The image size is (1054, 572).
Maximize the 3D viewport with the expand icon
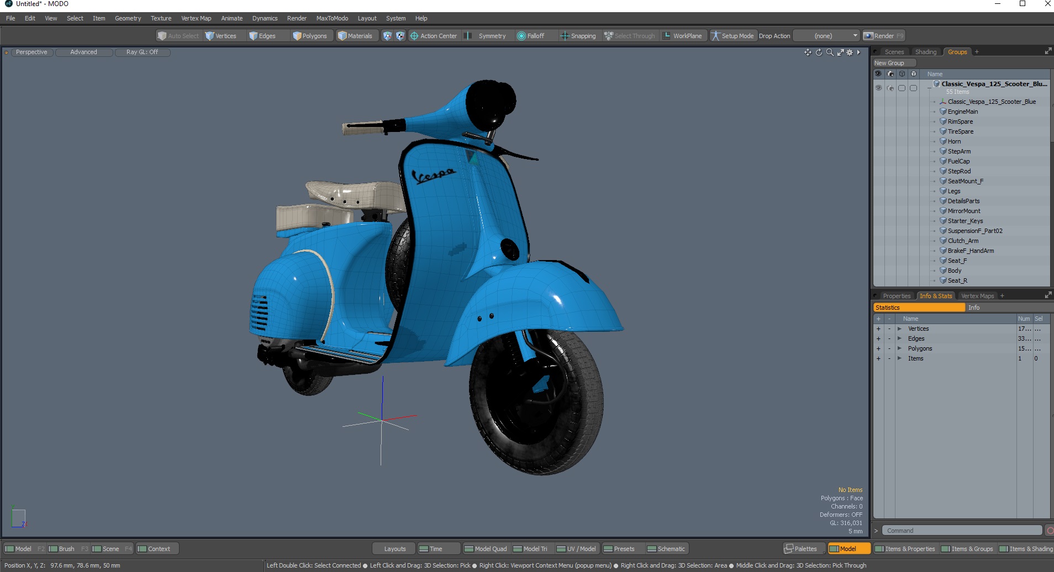click(840, 52)
